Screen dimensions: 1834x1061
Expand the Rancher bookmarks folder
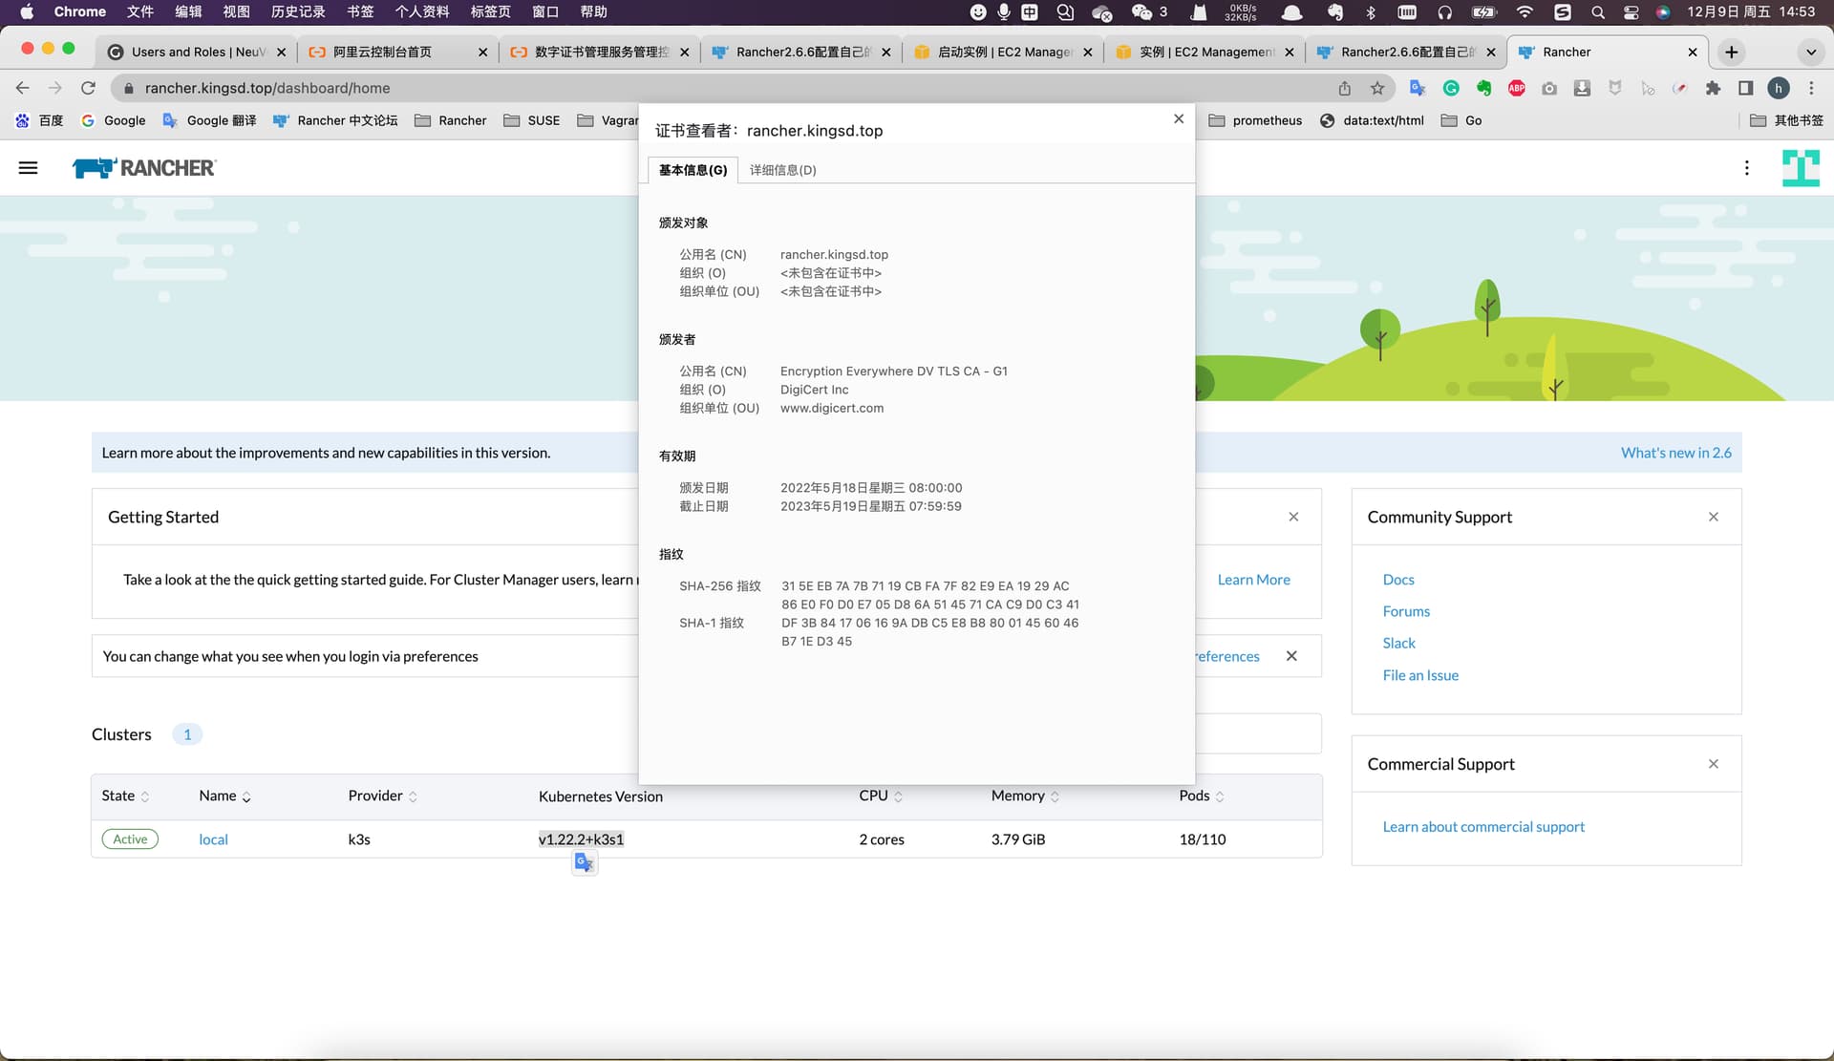(451, 120)
